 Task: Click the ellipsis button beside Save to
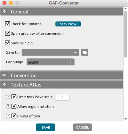pos(76,52)
